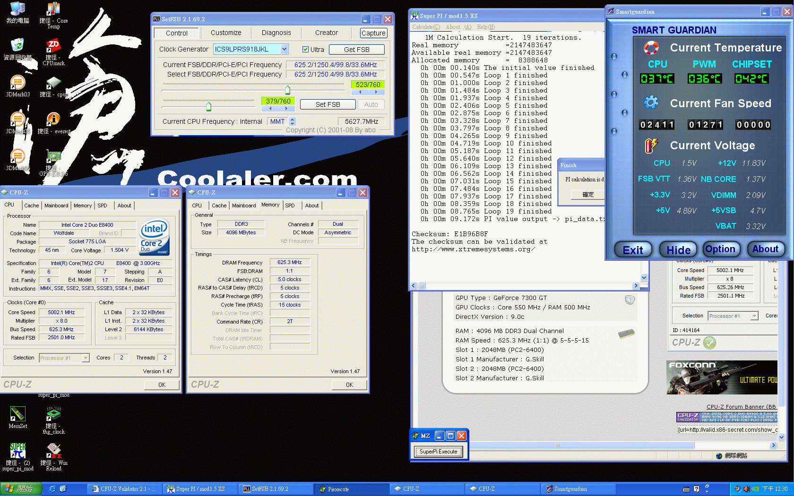Open Cache tab in Memory CPU-Z window

coord(219,205)
